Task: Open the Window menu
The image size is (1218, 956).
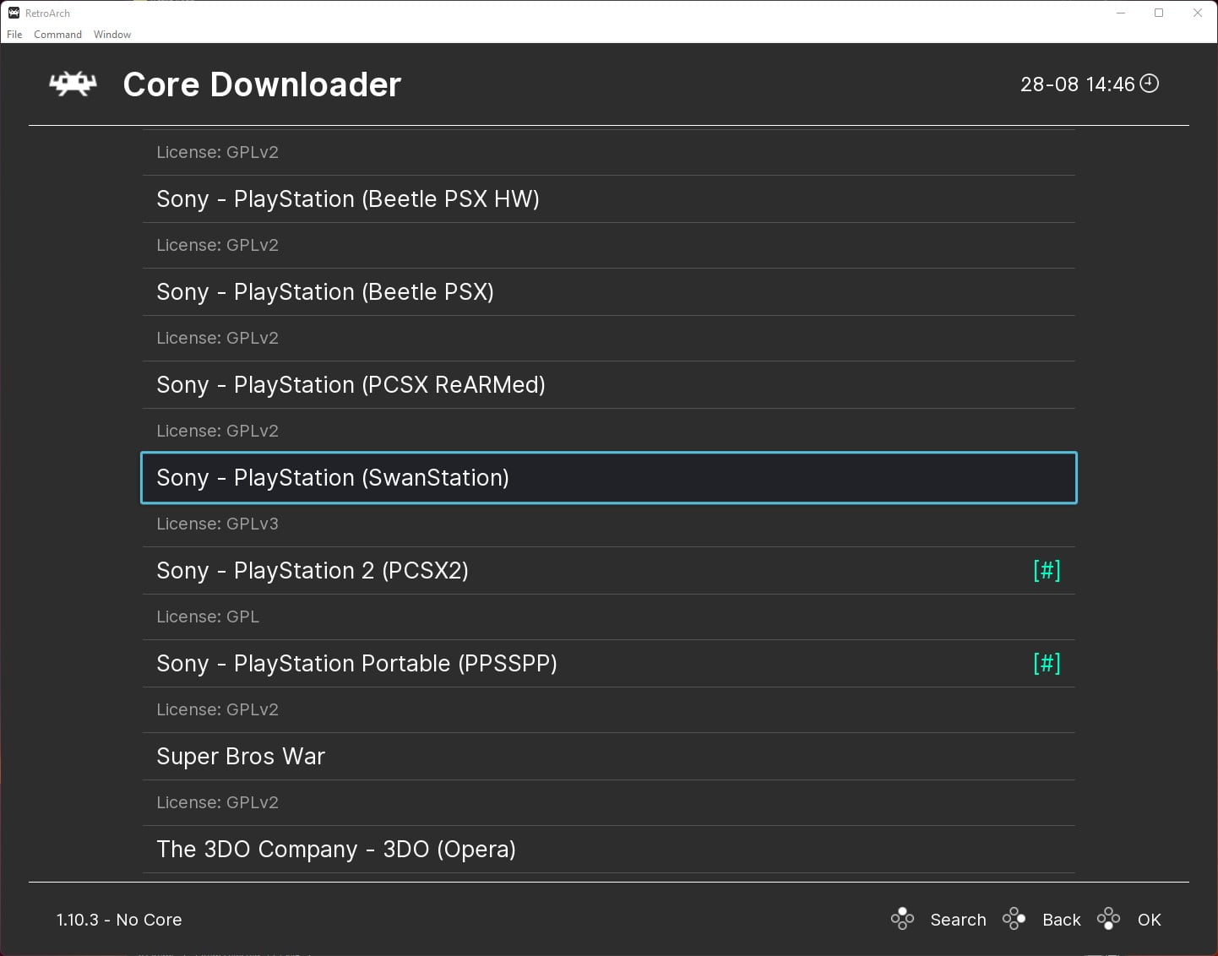Action: [x=111, y=35]
